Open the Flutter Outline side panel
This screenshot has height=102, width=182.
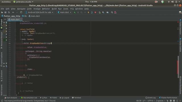coord(181,45)
